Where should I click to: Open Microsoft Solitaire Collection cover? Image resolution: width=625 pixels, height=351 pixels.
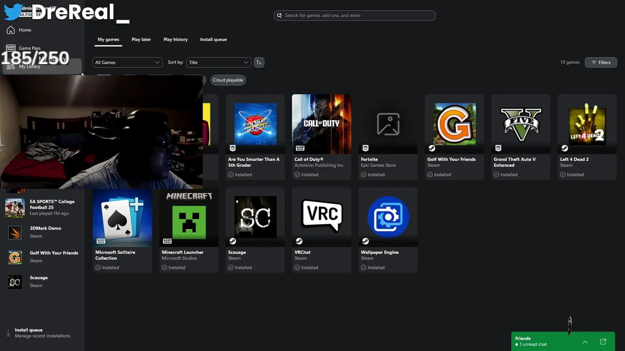point(123,217)
